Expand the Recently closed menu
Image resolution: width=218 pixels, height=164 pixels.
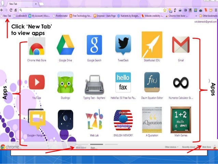click(x=189, y=147)
